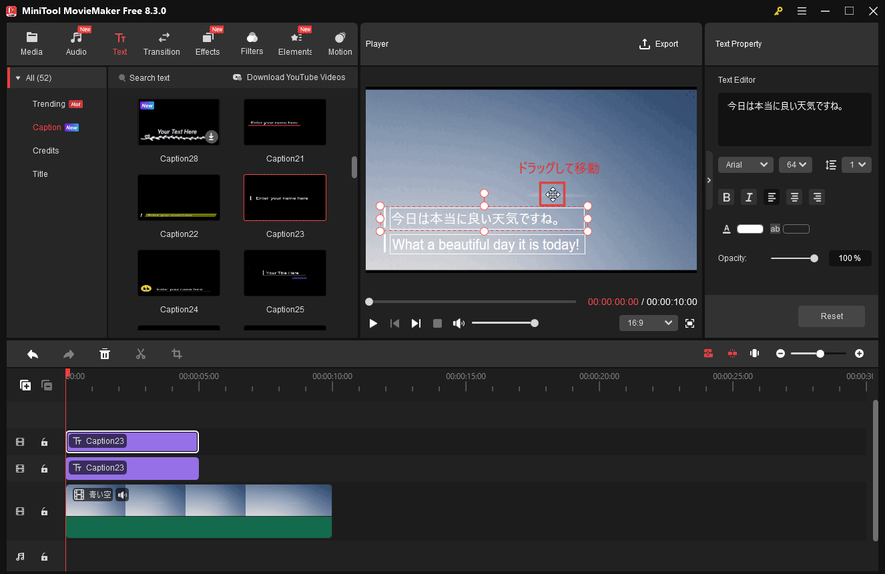The height and width of the screenshot is (574, 885).
Task: Open the Elements tab
Action: (296, 44)
